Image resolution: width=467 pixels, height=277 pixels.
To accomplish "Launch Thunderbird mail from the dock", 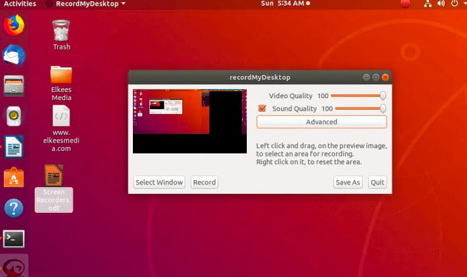I will pyautogui.click(x=14, y=56).
